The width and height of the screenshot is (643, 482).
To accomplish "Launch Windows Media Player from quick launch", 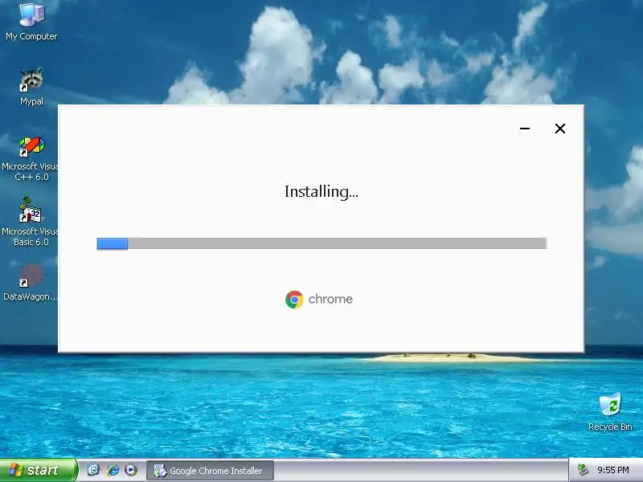I will point(131,470).
